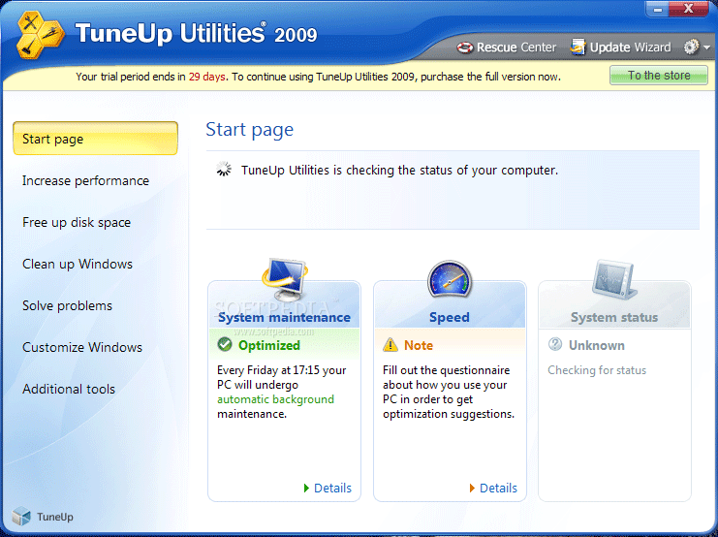Click the Rescue Center lifebuoy icon
The width and height of the screenshot is (718, 537).
[465, 47]
